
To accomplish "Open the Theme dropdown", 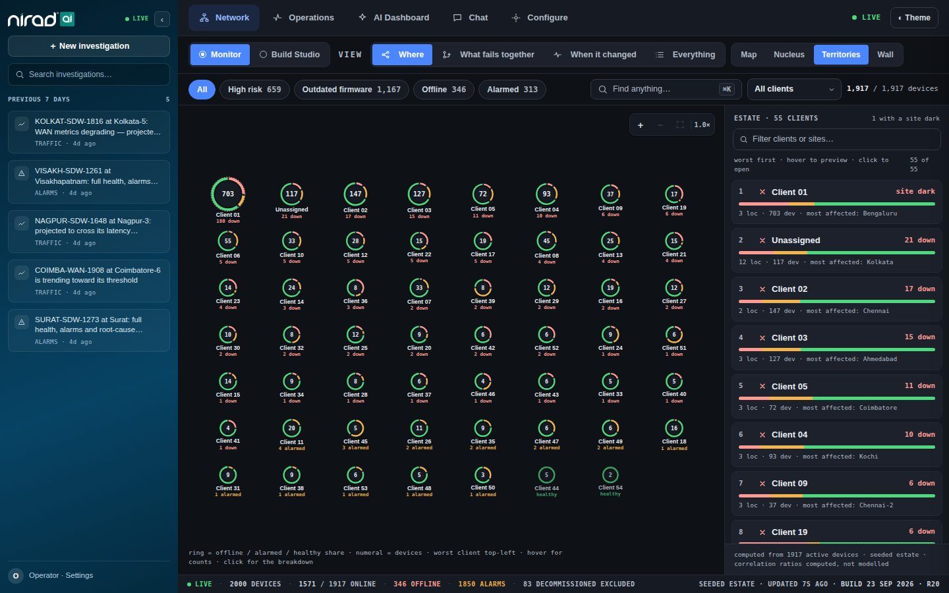I will click(x=914, y=18).
